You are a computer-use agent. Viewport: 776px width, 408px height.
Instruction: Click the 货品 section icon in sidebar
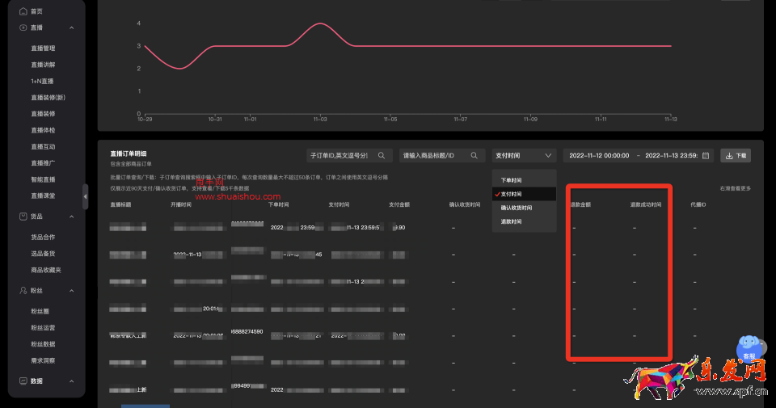click(x=23, y=216)
